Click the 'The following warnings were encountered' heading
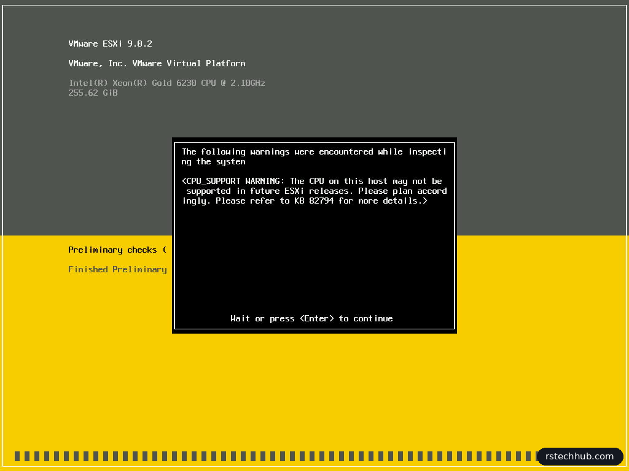The height and width of the screenshot is (471, 629). pyautogui.click(x=314, y=156)
